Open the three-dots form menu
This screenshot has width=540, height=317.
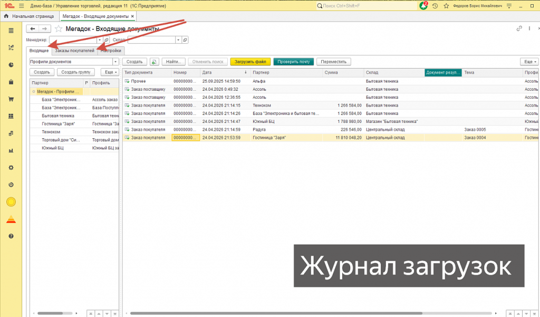529,28
